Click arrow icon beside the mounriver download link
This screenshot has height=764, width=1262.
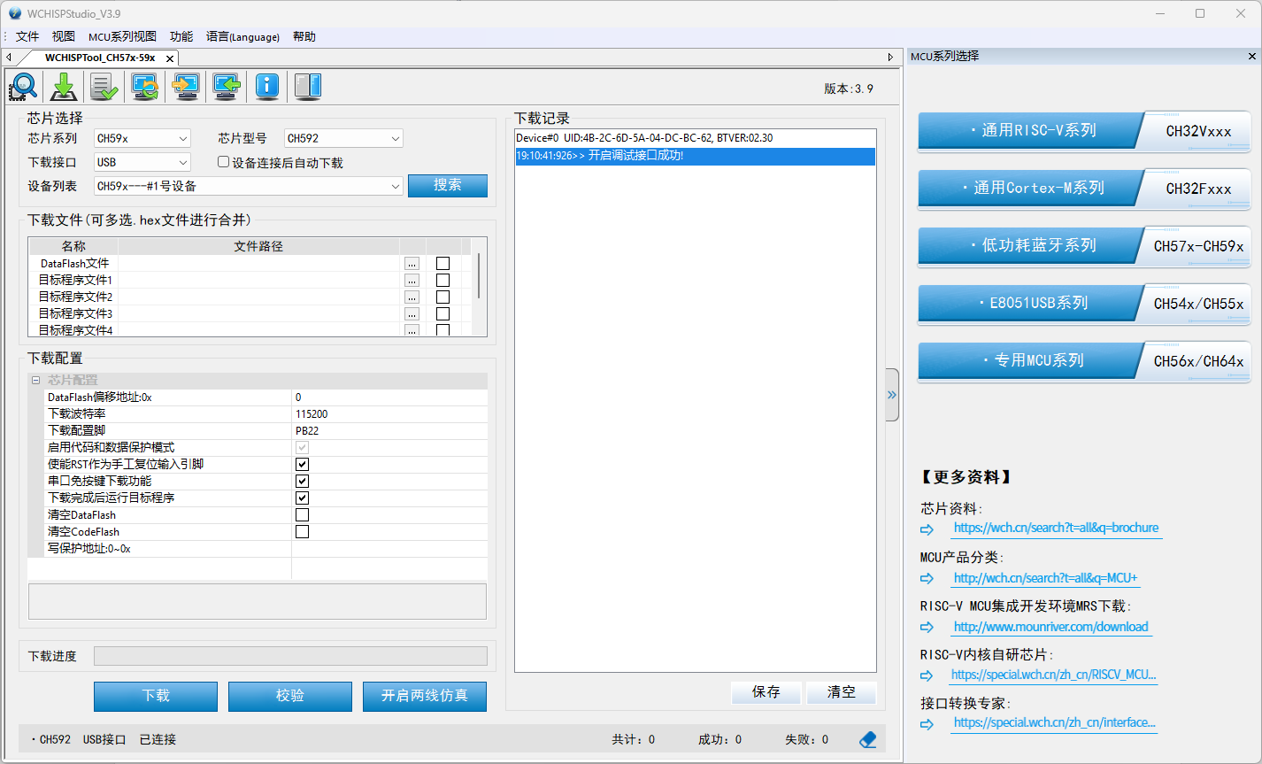(927, 628)
